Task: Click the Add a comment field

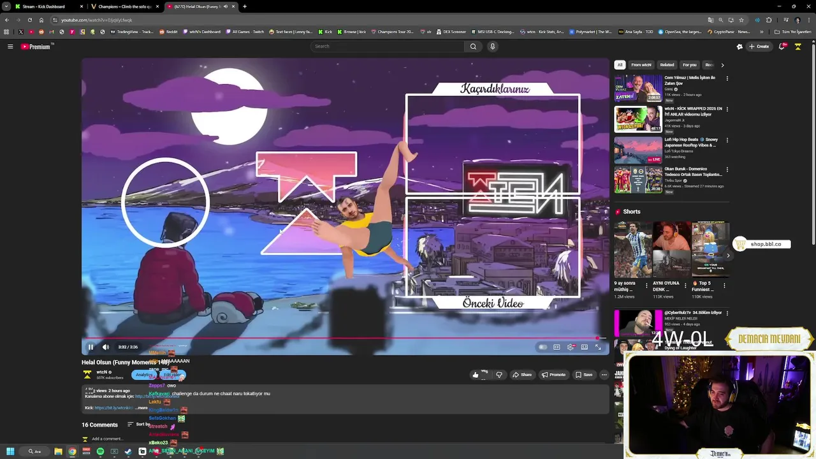Action: [107, 439]
